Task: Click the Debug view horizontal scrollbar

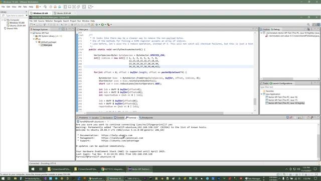Action: 277,79
